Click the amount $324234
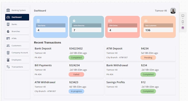Viewport: 188px width, 101px height. (74, 65)
